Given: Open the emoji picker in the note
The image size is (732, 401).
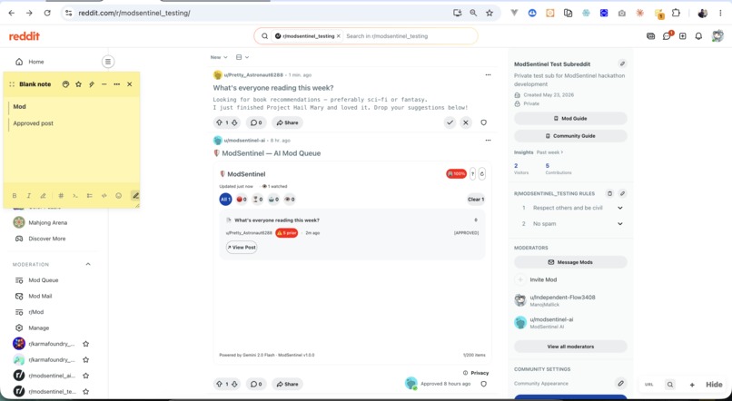Looking at the screenshot, I should [119, 196].
